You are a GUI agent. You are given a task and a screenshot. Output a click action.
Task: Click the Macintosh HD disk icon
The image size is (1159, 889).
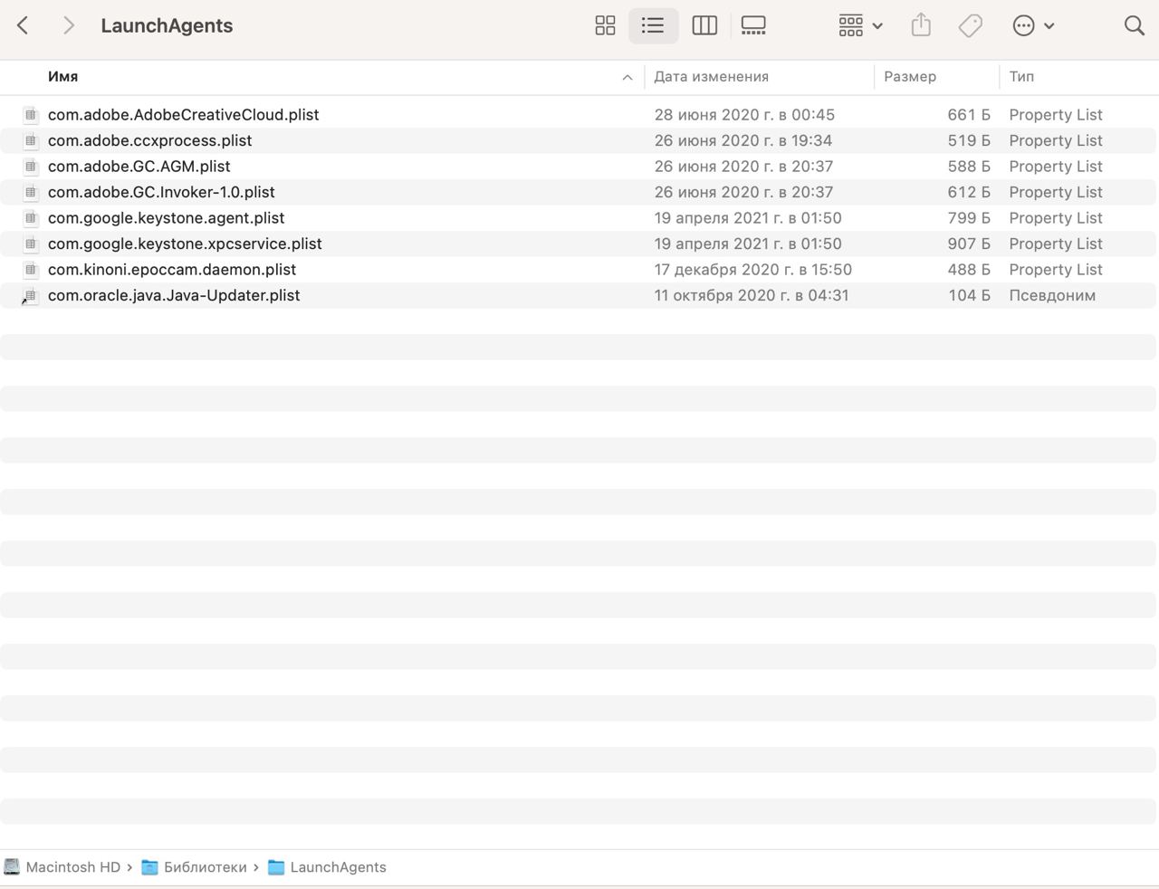click(12, 867)
